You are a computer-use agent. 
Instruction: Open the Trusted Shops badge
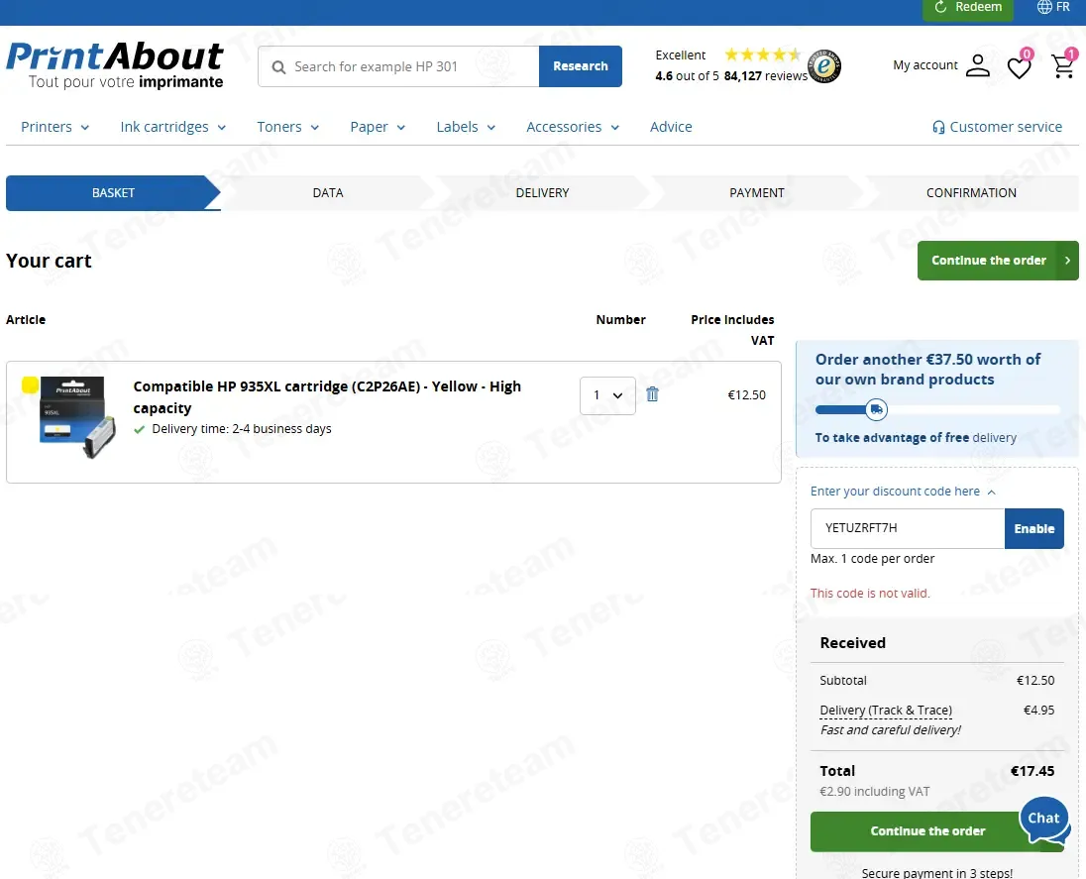tap(824, 66)
